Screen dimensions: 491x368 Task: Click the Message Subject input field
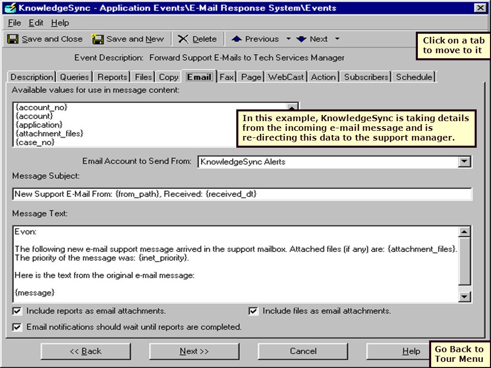(x=242, y=194)
